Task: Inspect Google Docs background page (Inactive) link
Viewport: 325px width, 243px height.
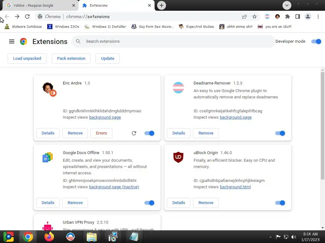Action: tap(114, 187)
